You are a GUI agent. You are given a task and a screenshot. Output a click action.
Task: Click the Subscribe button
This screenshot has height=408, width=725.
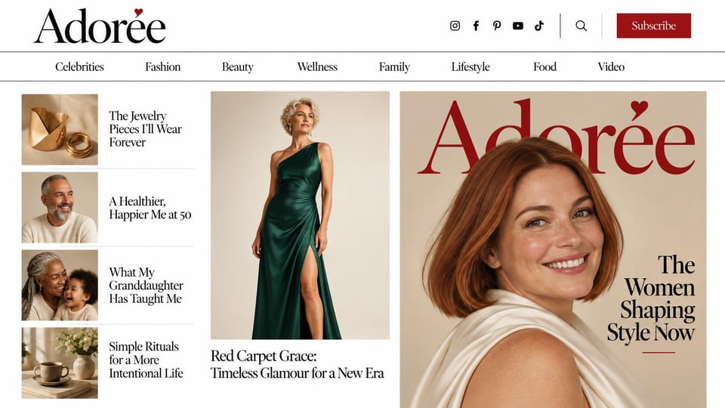(x=654, y=26)
